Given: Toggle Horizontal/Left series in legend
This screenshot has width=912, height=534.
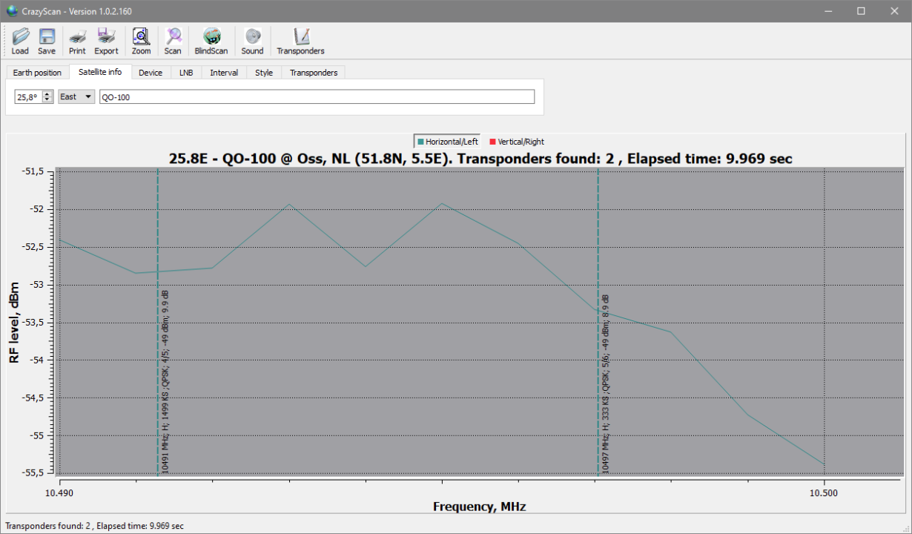Looking at the screenshot, I should 448,142.
